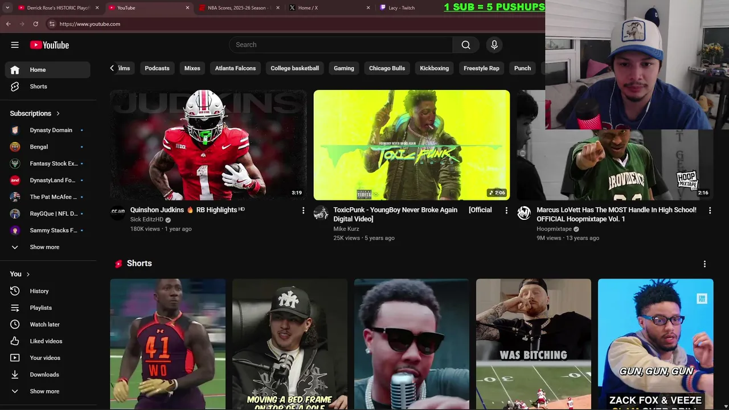Viewport: 729px width, 410px height.
Task: Play ToxicPunk YoungBoy video thumbnail
Action: coord(412,145)
